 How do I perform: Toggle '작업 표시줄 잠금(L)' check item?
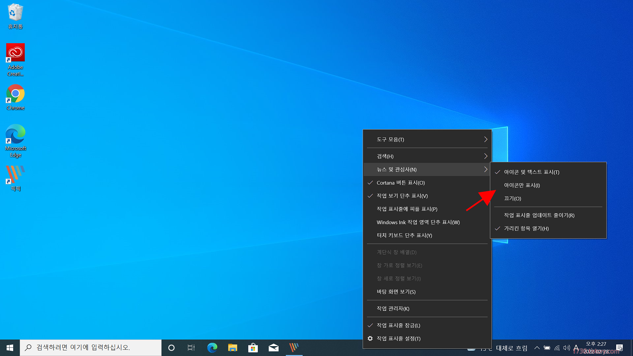point(398,325)
